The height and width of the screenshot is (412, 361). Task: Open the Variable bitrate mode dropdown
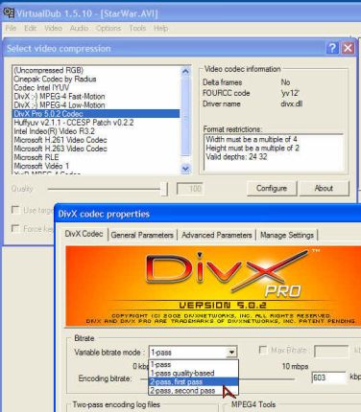point(231,353)
